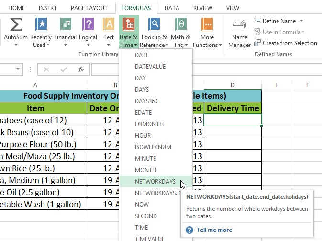Screen dimensions: 322x241
Task: Open the Name Manager icon
Action: 239,25
